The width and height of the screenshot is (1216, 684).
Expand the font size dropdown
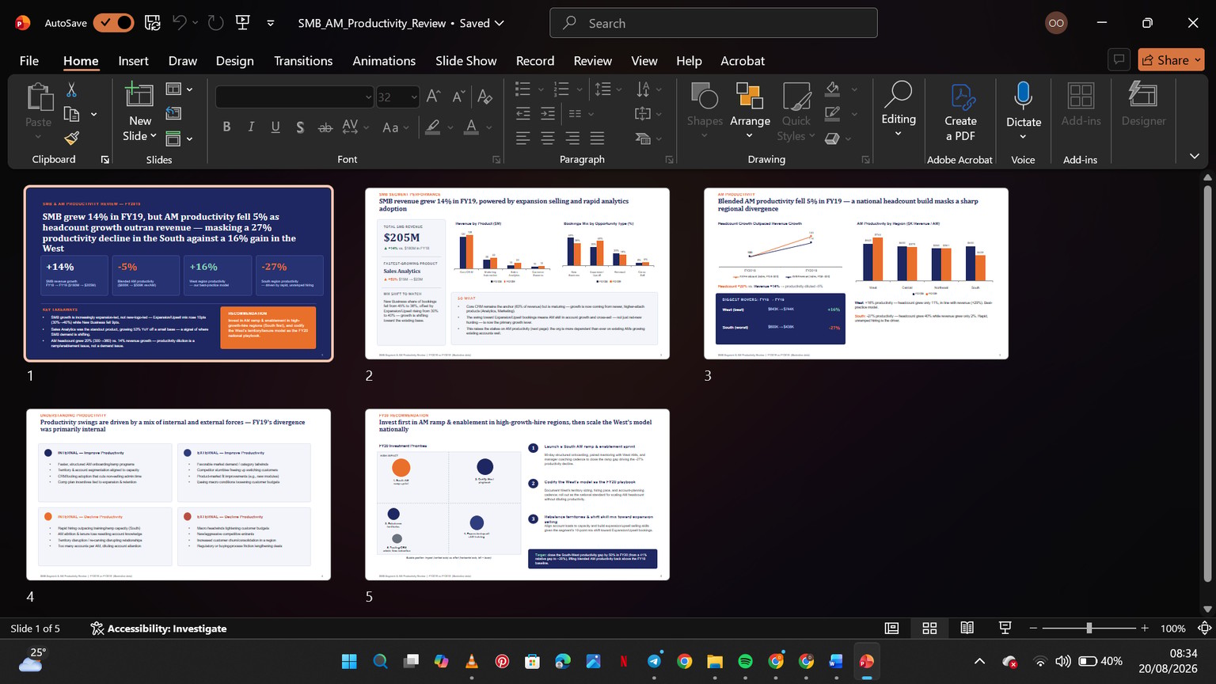(x=413, y=97)
